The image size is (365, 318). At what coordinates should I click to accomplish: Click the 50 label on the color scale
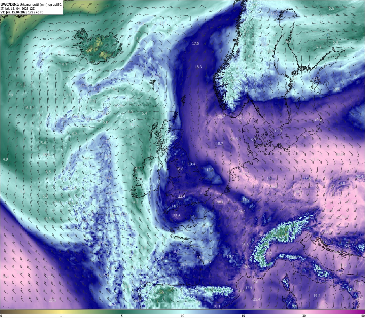click(363, 316)
